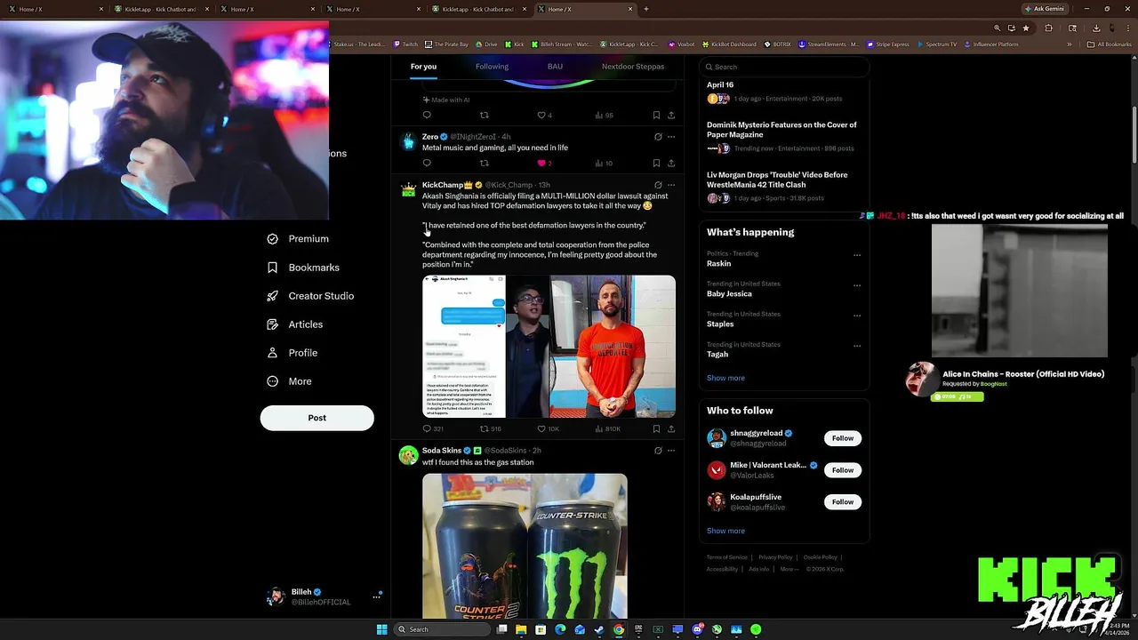Switch to the For you tab

click(423, 67)
